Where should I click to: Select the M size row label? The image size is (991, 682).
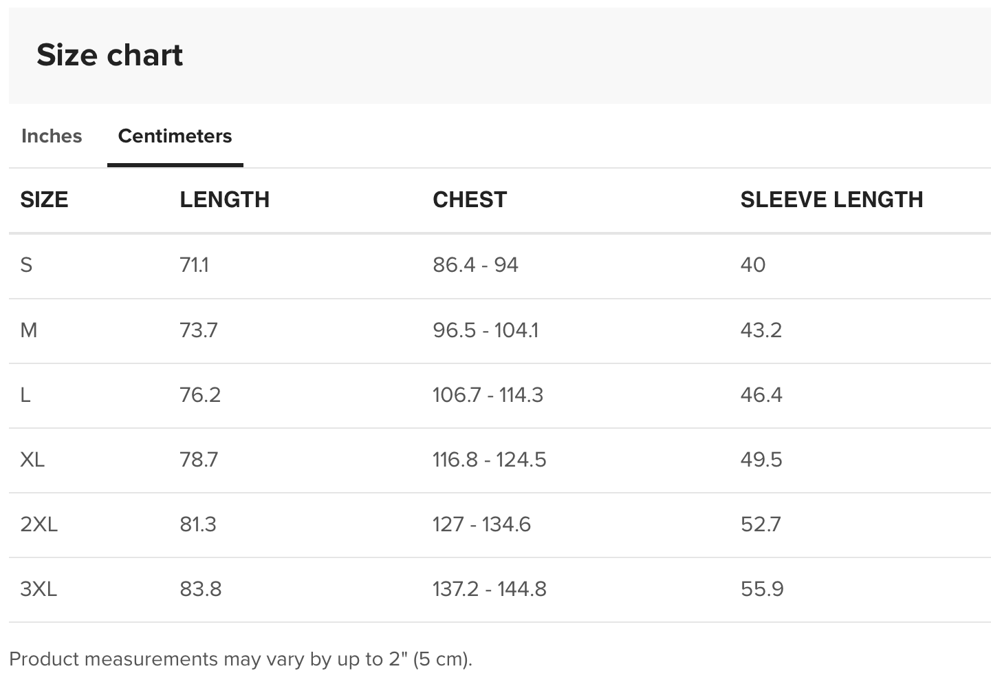click(x=29, y=330)
